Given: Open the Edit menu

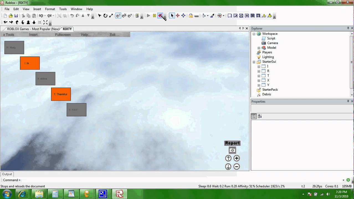Looking at the screenshot, I should 16,9.
